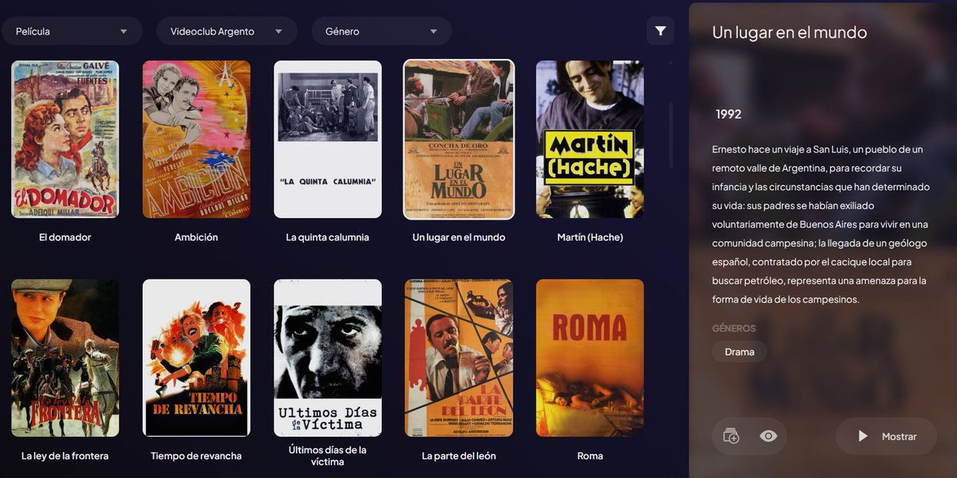Select Últimos días de la víctima poster

(328, 358)
